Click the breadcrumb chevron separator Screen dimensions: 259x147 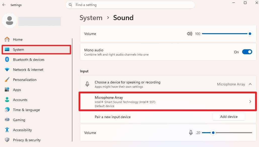(x=108, y=18)
